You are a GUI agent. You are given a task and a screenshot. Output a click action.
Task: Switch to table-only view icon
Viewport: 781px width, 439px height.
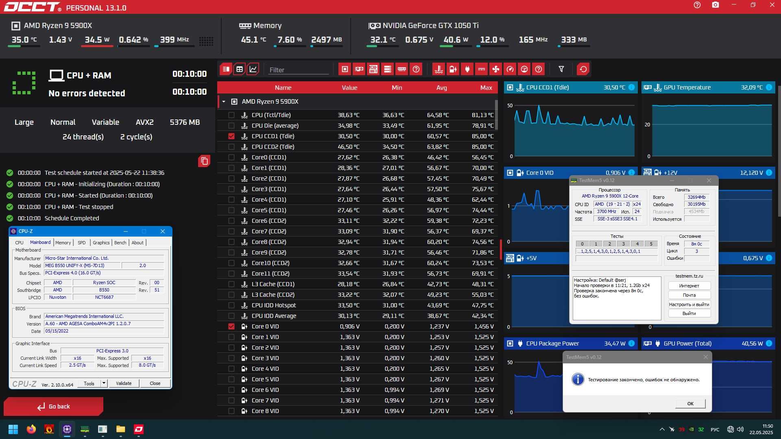(240, 69)
